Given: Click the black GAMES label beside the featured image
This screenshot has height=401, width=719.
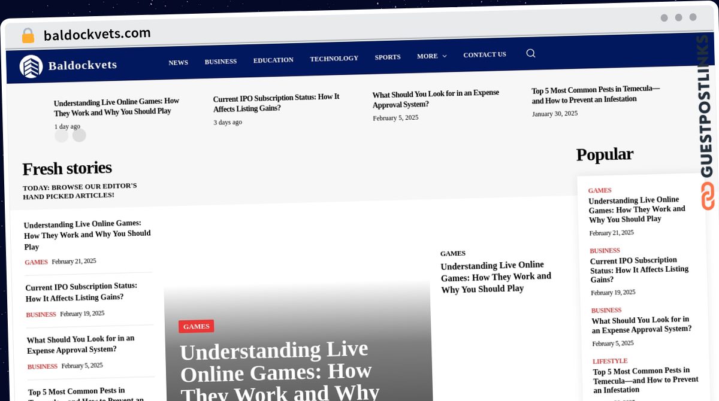Looking at the screenshot, I should pyautogui.click(x=452, y=253).
